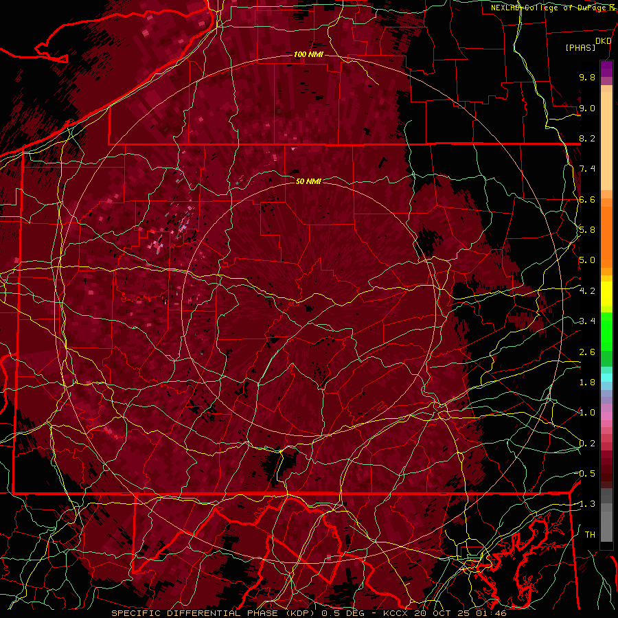Image resolution: width=618 pixels, height=618 pixels.
Task: Select the "TH" threshold label on the legend
Action: click(x=590, y=535)
